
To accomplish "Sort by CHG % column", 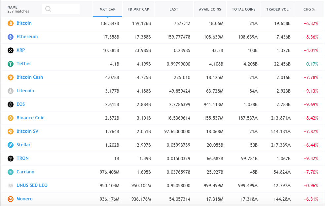I will click(309, 9).
